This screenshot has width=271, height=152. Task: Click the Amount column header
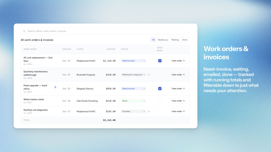pyautogui.click(x=111, y=49)
